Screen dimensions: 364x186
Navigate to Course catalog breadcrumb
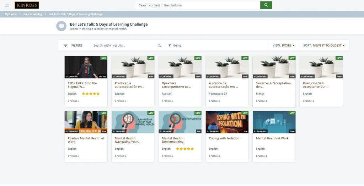click(x=33, y=14)
